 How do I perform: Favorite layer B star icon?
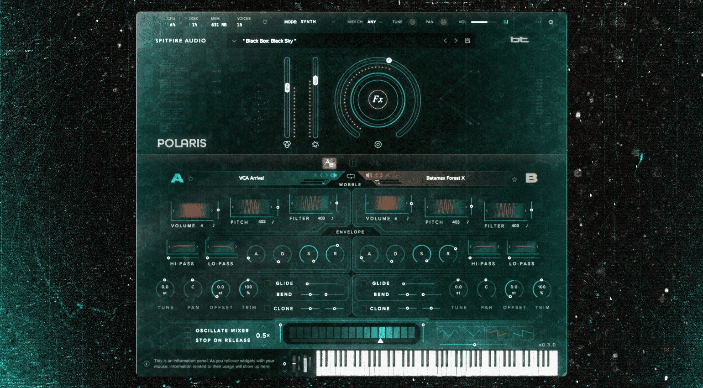pyautogui.click(x=514, y=179)
